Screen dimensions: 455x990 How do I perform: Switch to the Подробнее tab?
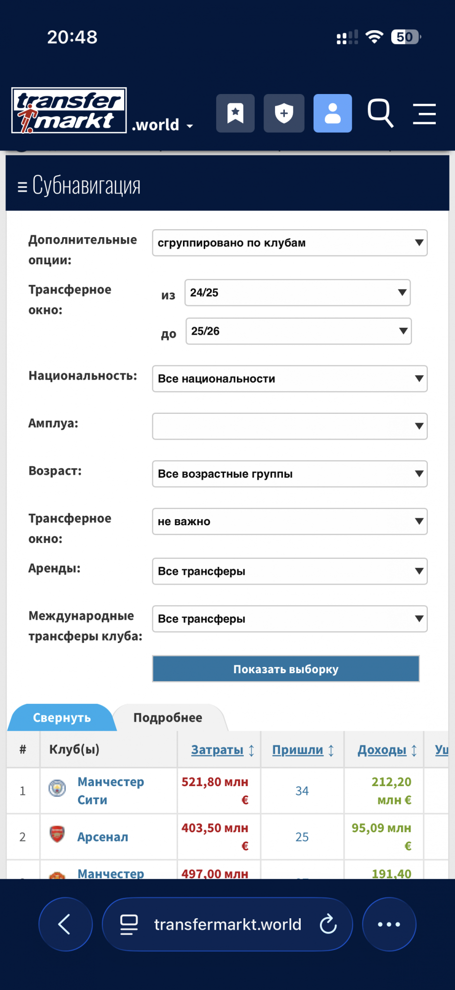pyautogui.click(x=168, y=718)
